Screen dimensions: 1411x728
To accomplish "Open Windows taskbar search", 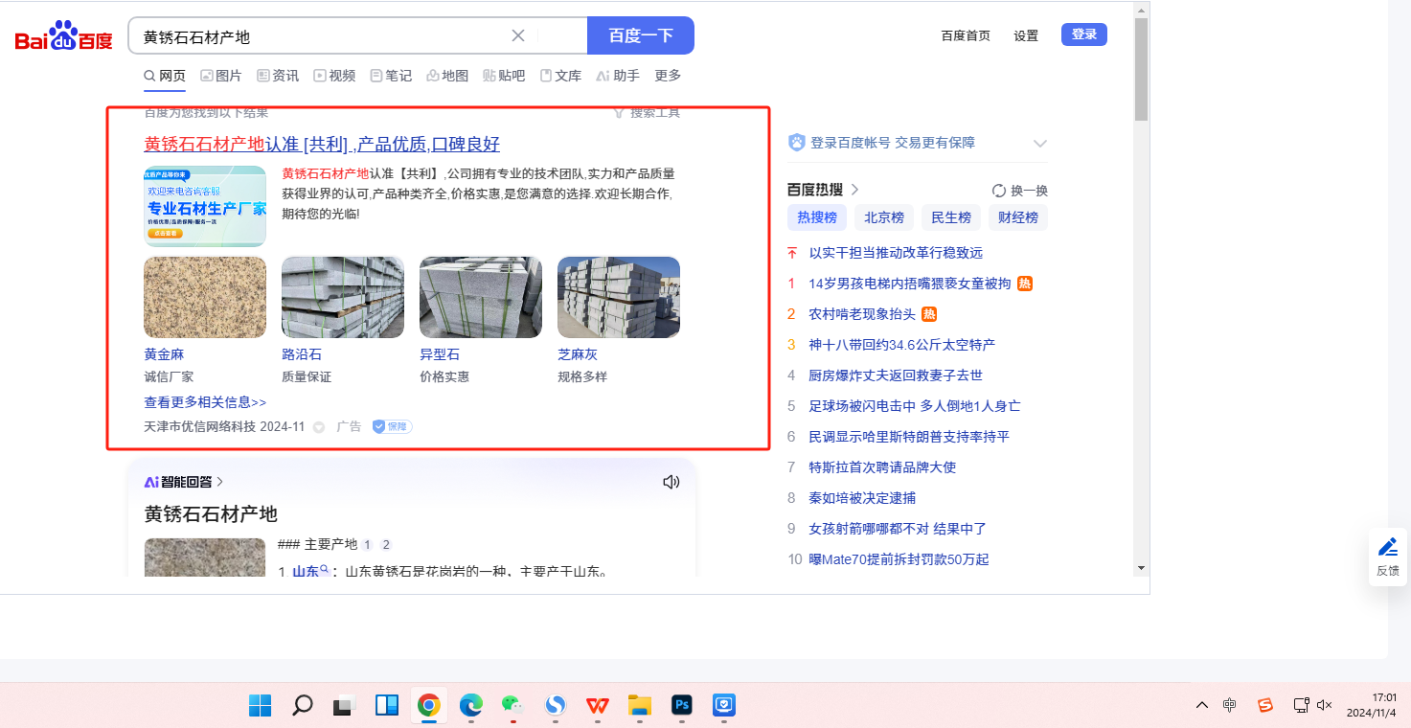I will (x=302, y=706).
